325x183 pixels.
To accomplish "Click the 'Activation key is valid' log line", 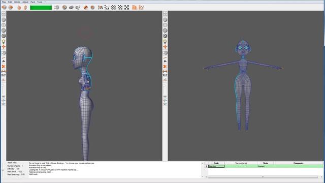I will tap(38, 168).
